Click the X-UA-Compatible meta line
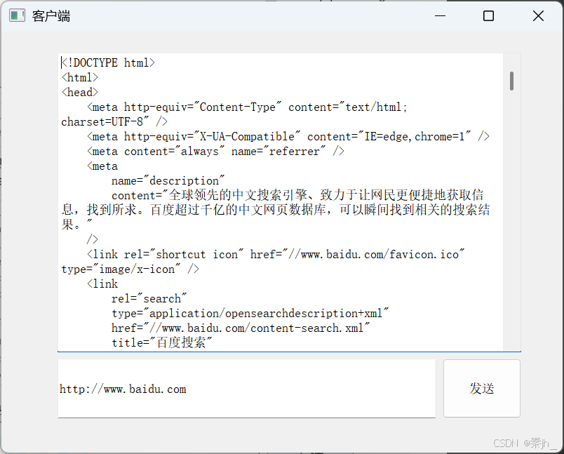Image resolution: width=564 pixels, height=454 pixels. [288, 137]
